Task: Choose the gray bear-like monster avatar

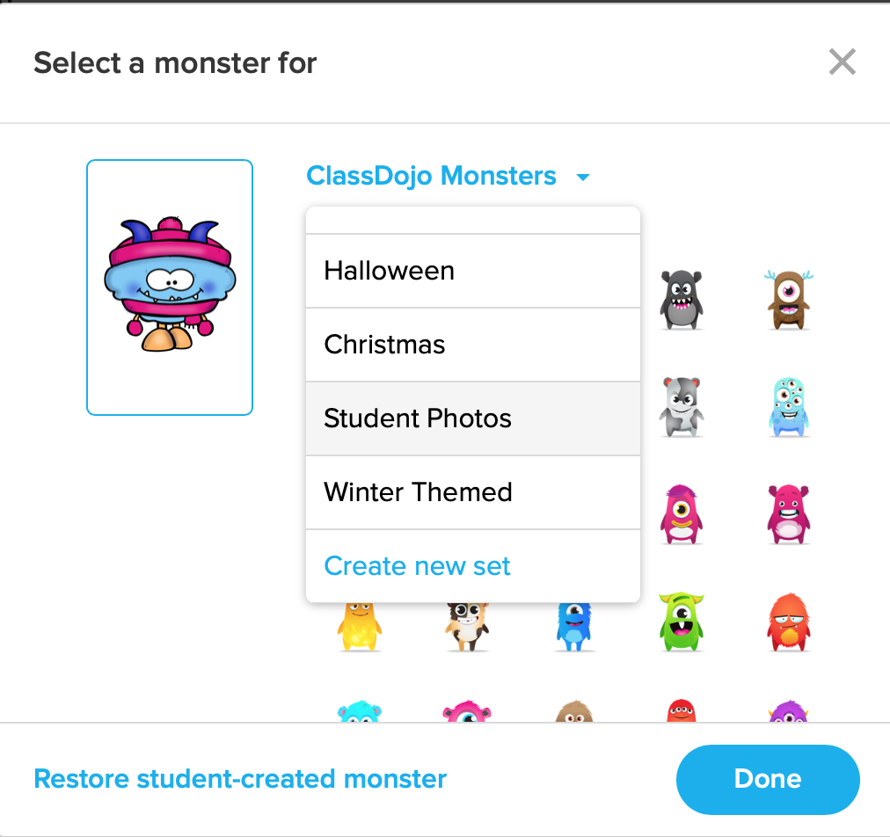Action: pyautogui.click(x=682, y=406)
